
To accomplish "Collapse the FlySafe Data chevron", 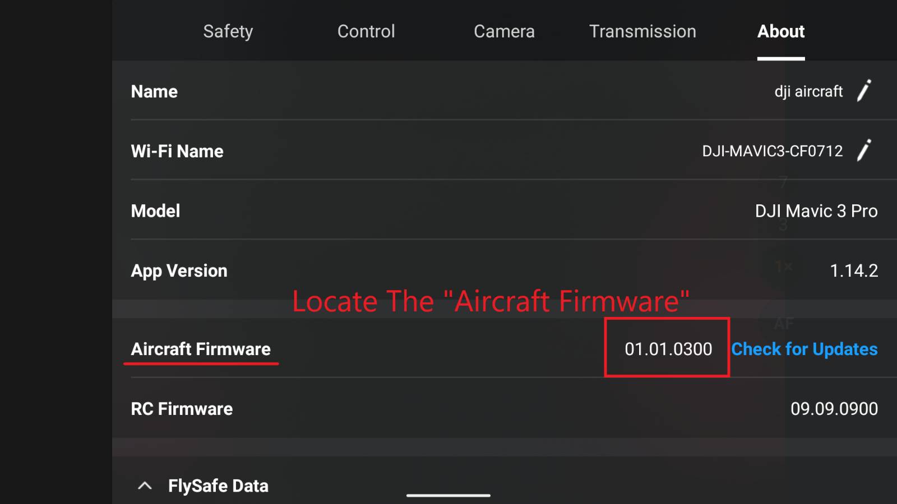I will (145, 486).
